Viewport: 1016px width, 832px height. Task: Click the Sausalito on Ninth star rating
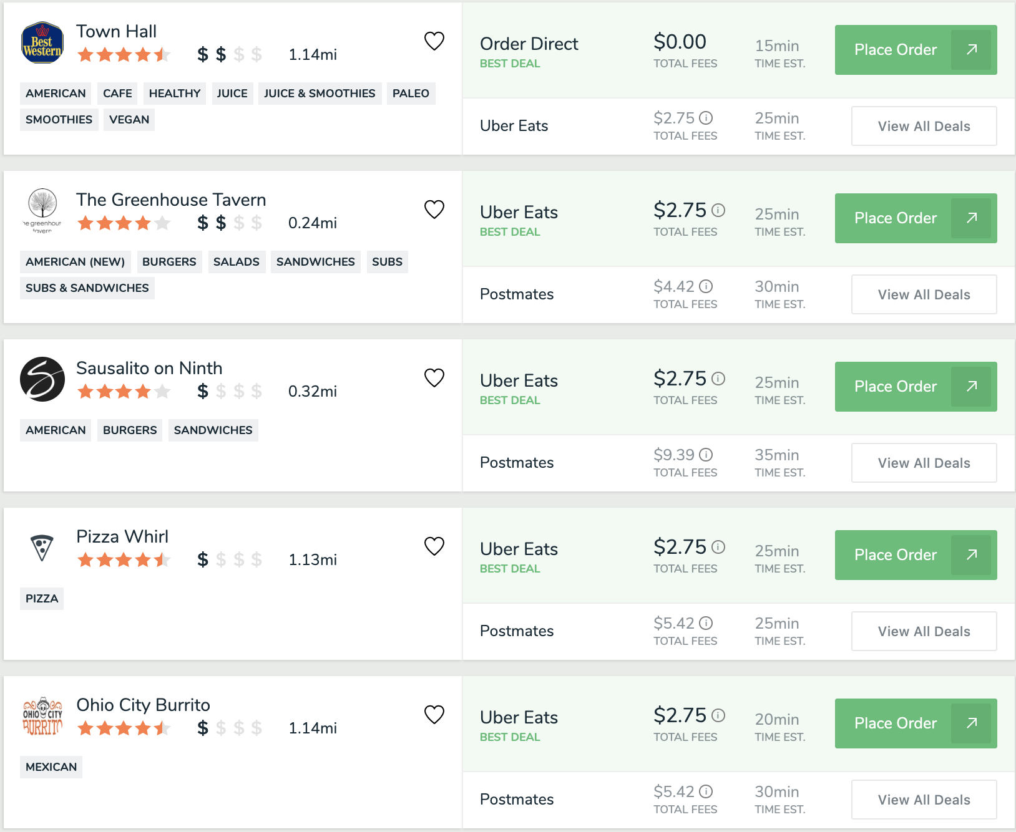(124, 392)
